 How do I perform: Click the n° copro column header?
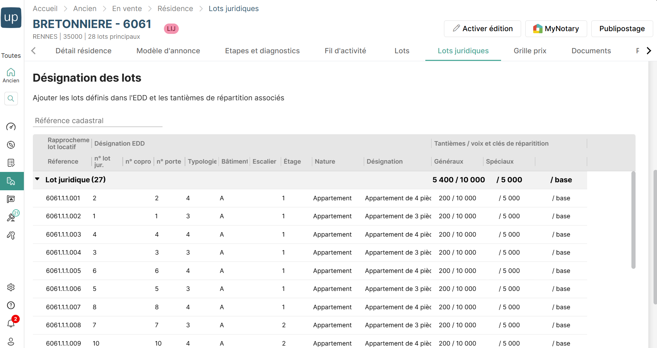click(x=138, y=162)
